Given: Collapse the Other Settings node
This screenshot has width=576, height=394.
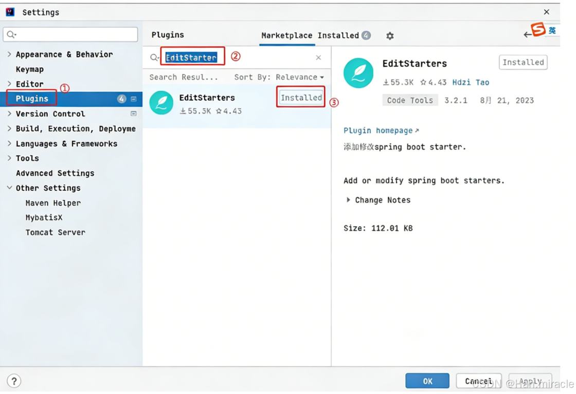Looking at the screenshot, I should tap(9, 188).
